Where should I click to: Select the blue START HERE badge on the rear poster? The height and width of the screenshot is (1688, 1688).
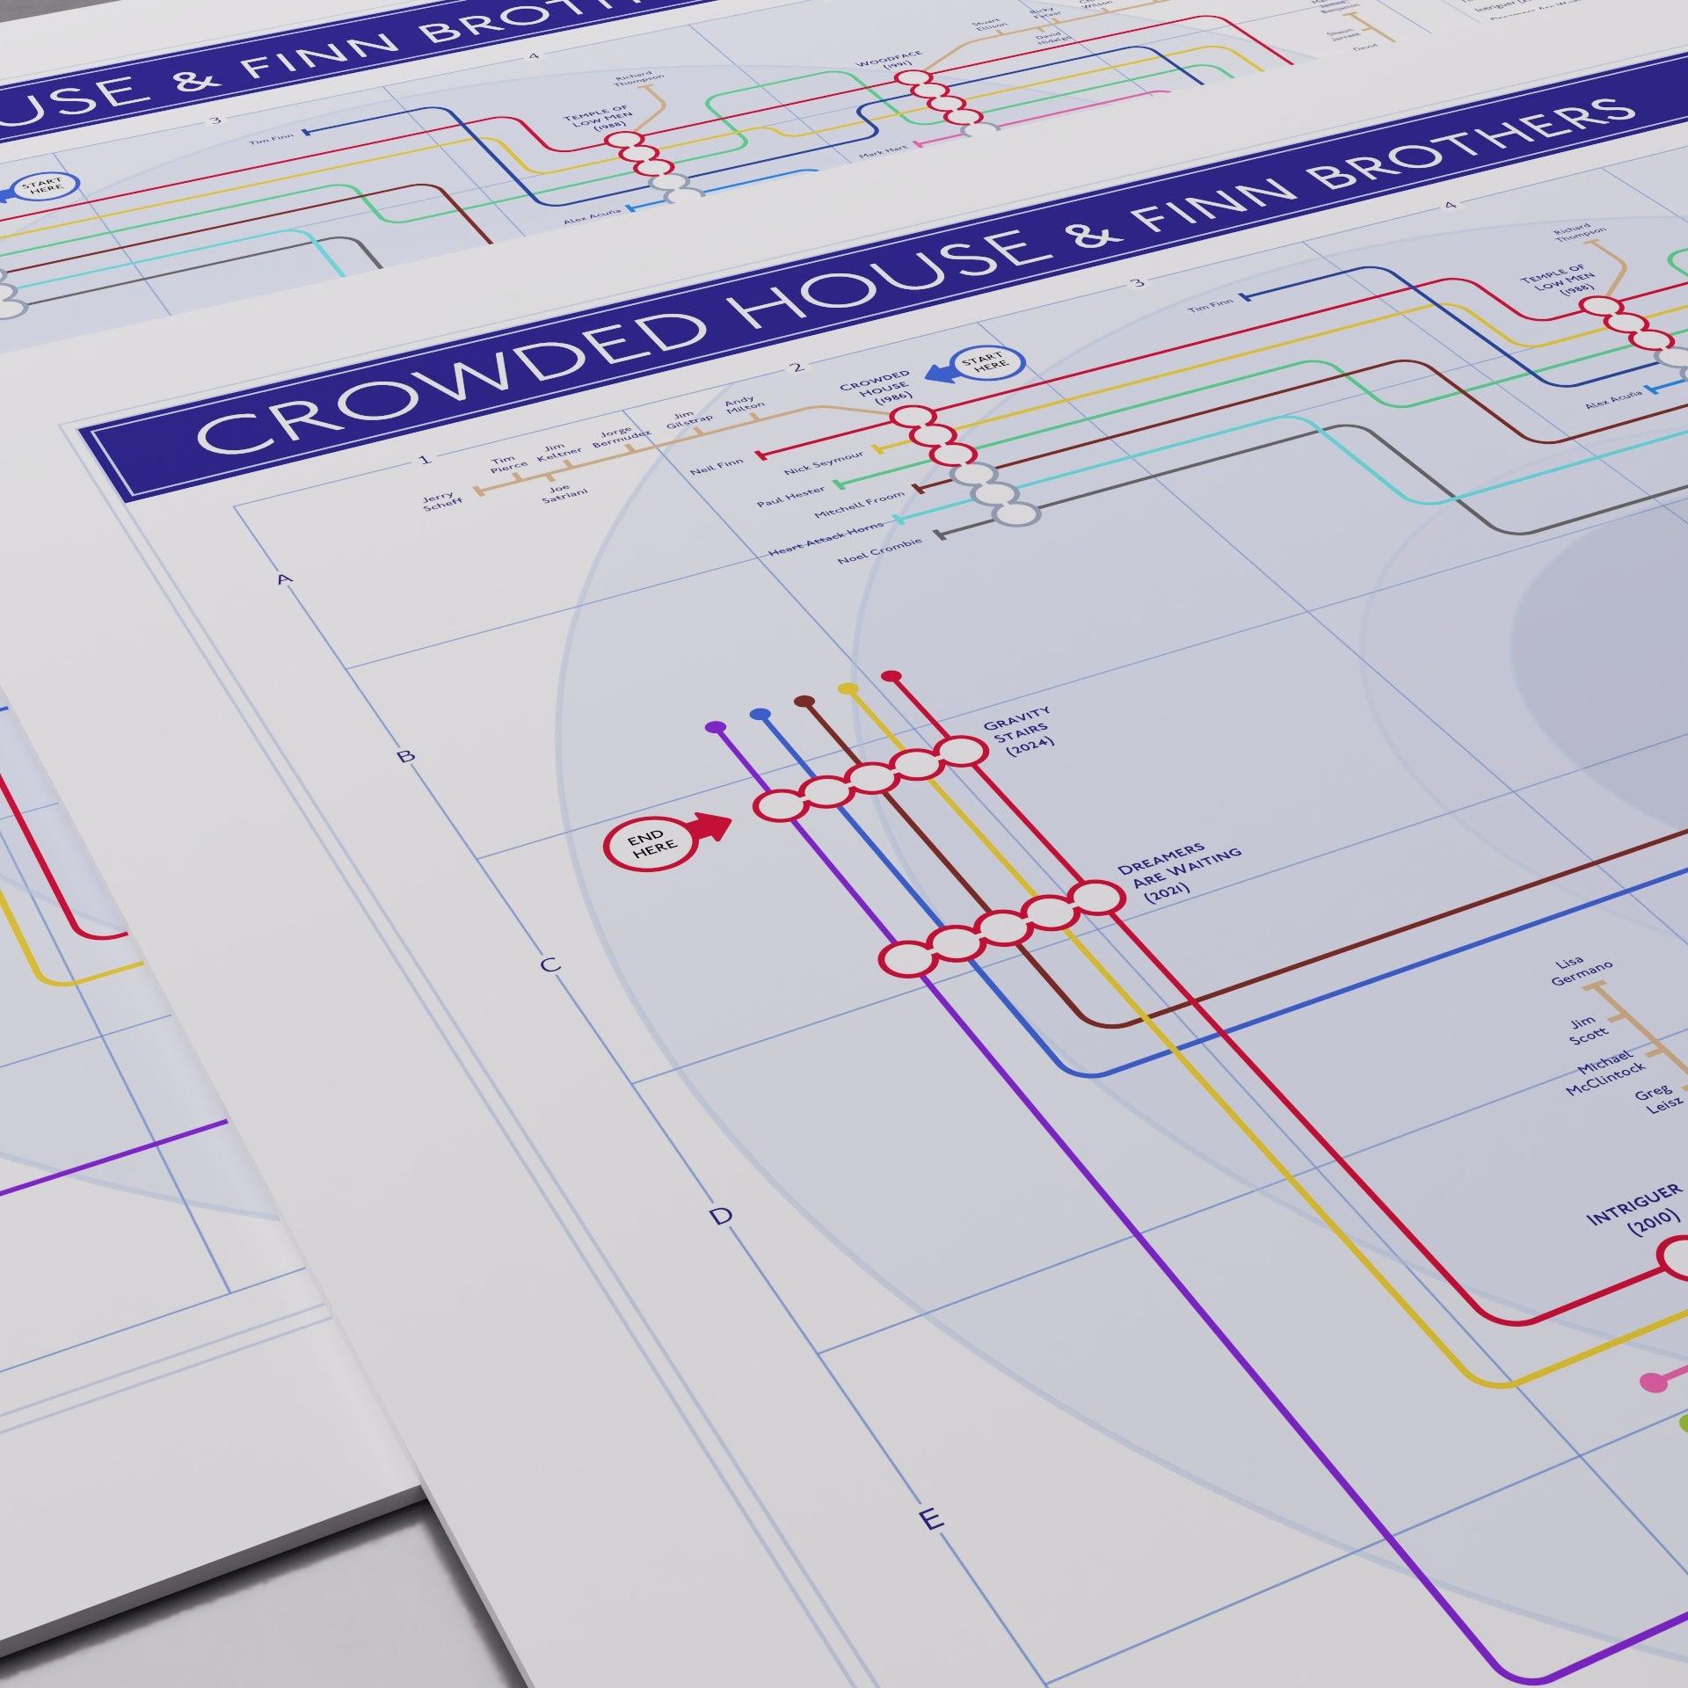point(47,187)
